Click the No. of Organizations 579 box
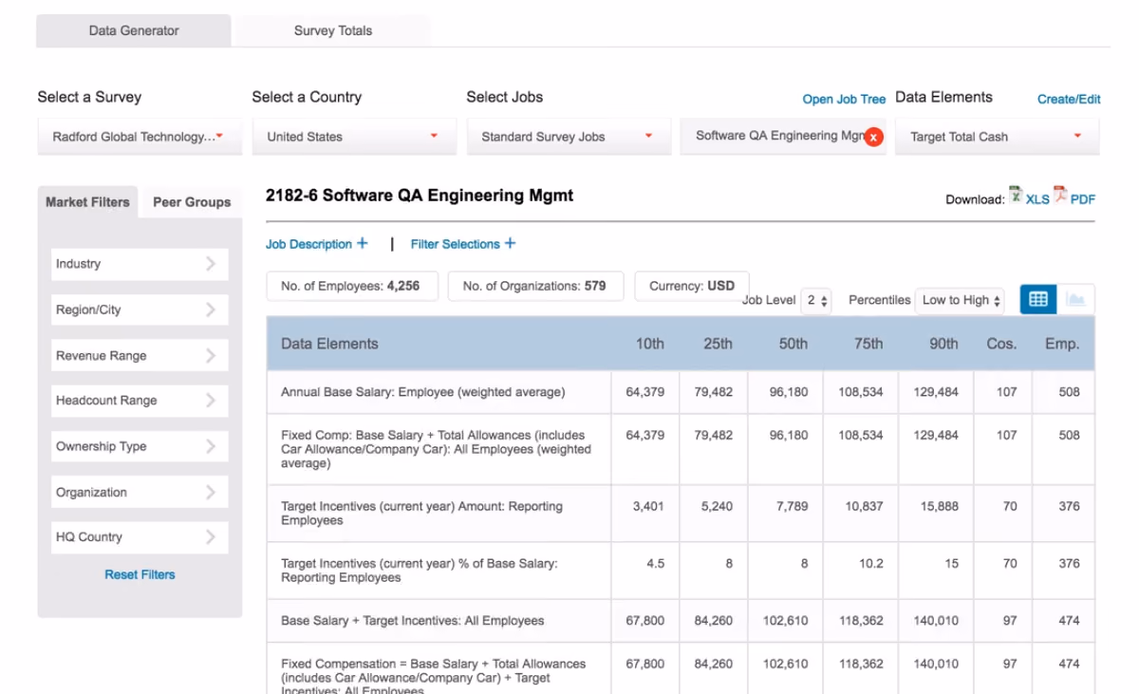The image size is (1139, 694). 534,286
